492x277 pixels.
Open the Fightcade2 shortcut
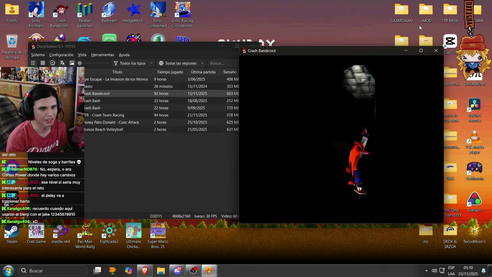point(109,234)
